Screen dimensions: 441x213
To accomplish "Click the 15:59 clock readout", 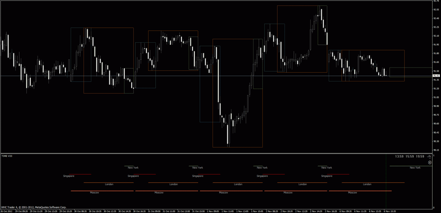I will pos(410,157).
